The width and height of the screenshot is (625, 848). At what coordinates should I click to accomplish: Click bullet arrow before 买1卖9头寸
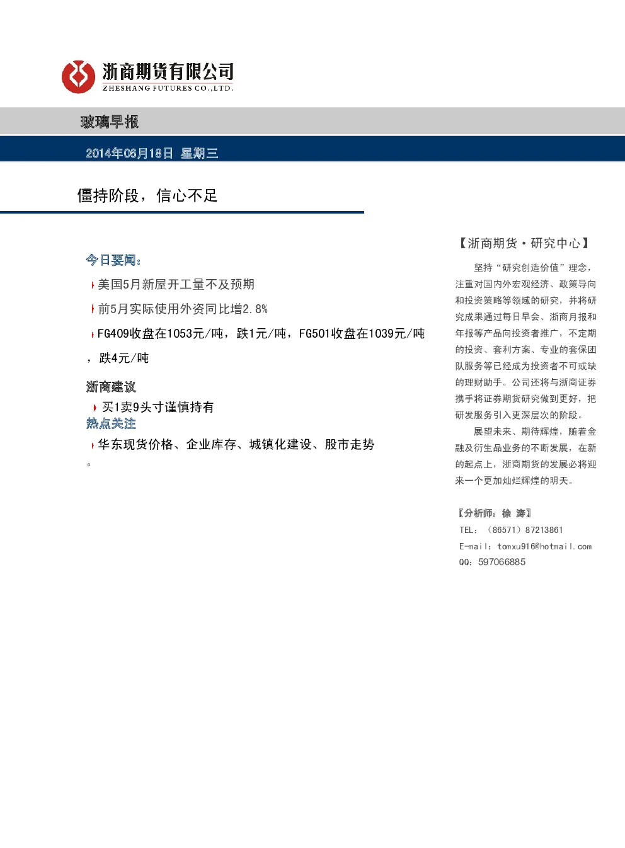[x=95, y=408]
